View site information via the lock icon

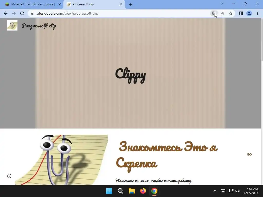coord(32,13)
